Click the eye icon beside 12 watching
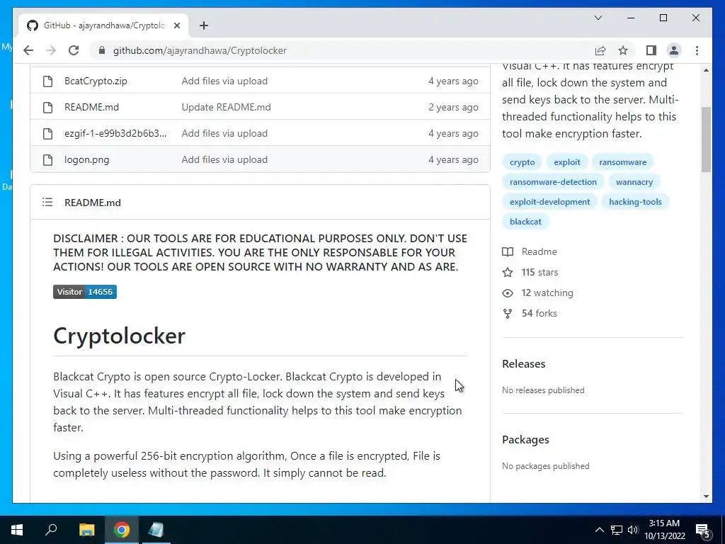The height and width of the screenshot is (544, 725). point(508,293)
